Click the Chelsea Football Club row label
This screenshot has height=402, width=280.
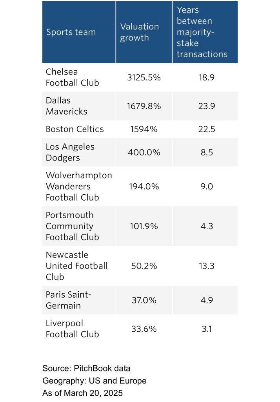click(73, 77)
